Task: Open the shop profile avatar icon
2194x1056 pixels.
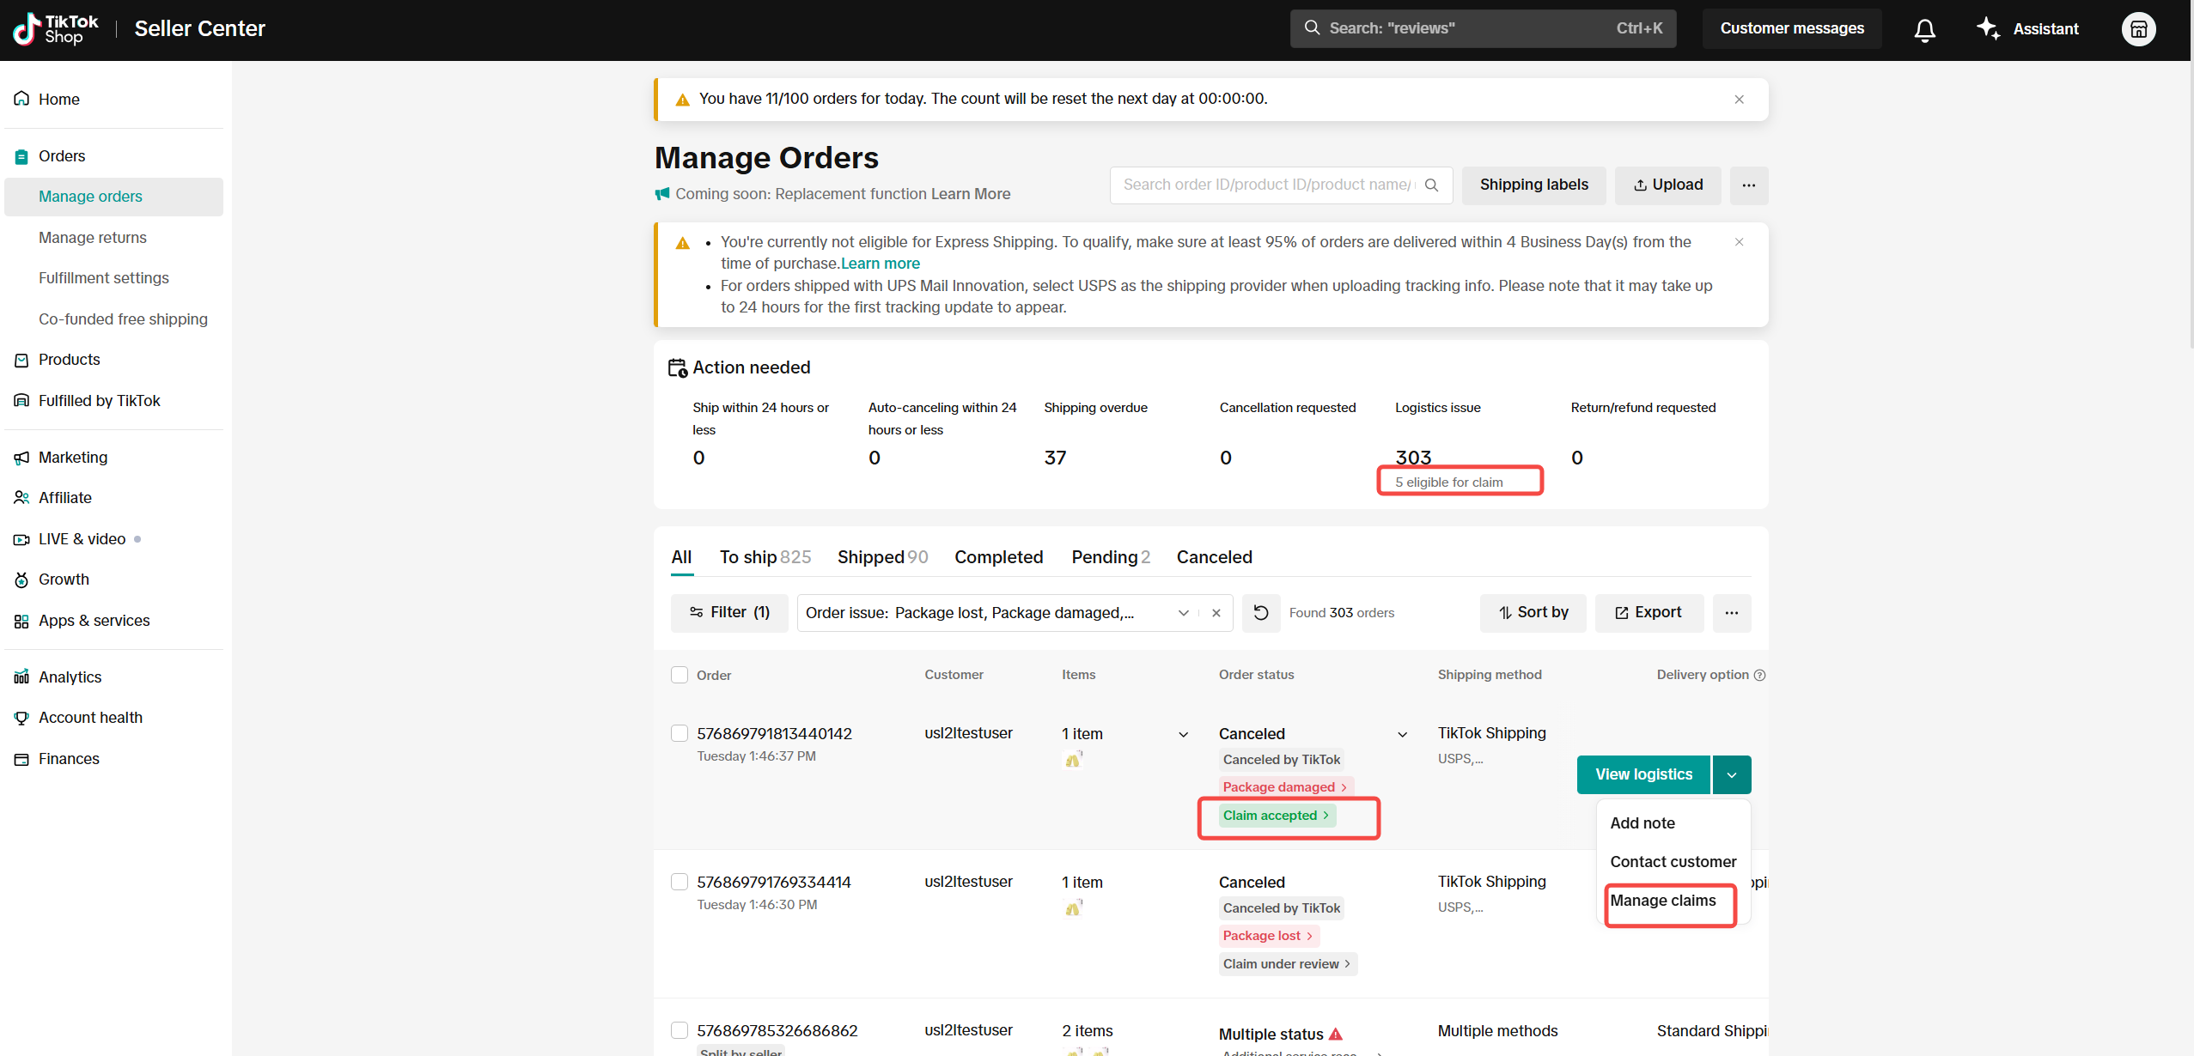Action: pyautogui.click(x=2138, y=29)
